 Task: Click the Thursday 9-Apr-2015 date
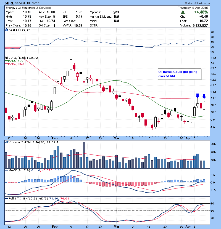tap(193, 8)
